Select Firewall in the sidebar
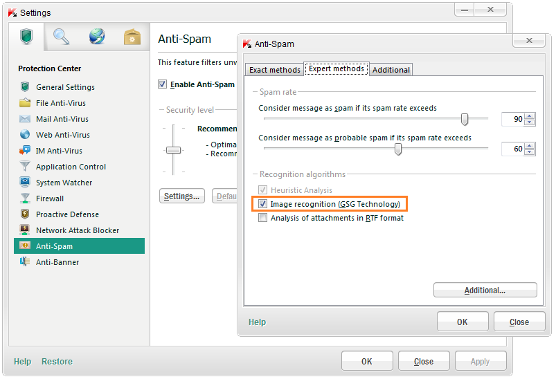556x379 pixels. point(50,198)
